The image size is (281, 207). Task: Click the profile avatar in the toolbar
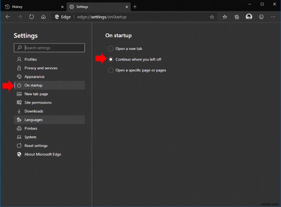249,17
